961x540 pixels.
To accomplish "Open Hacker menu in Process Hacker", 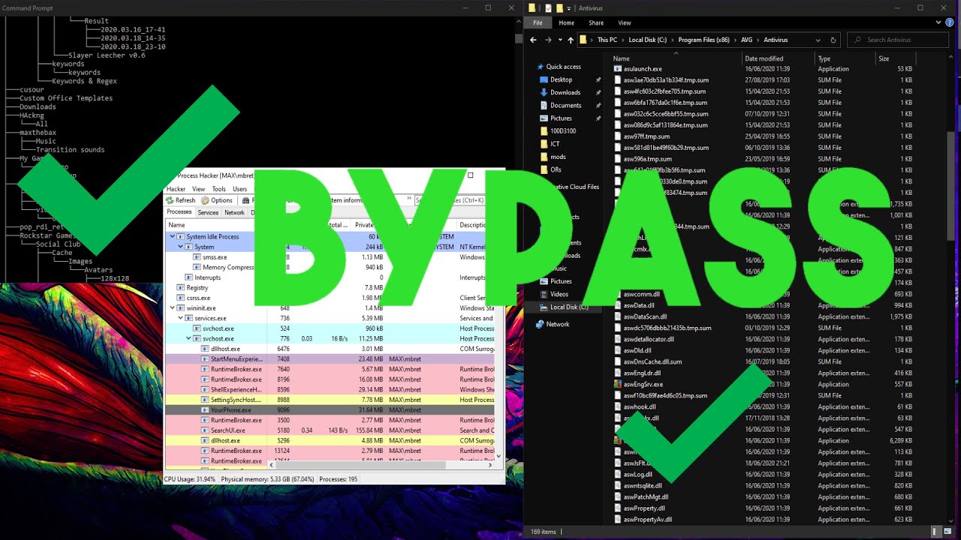I will click(x=176, y=189).
